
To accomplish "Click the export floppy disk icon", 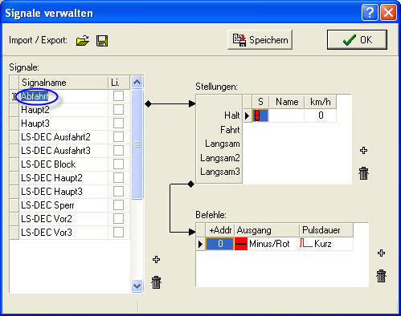I will coord(102,41).
